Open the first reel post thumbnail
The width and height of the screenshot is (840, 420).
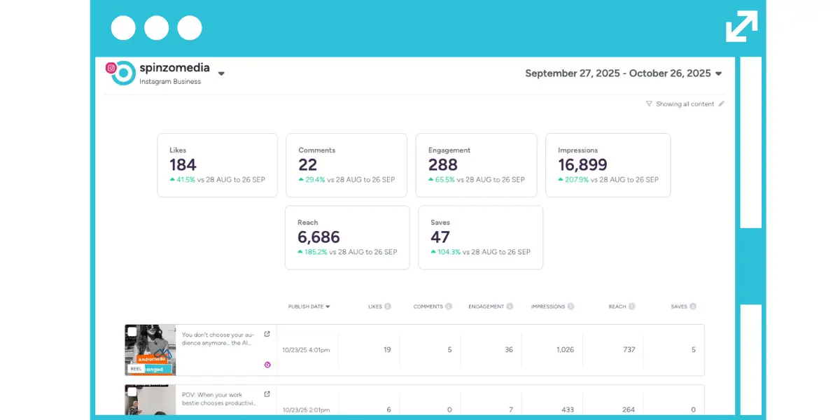tap(150, 350)
